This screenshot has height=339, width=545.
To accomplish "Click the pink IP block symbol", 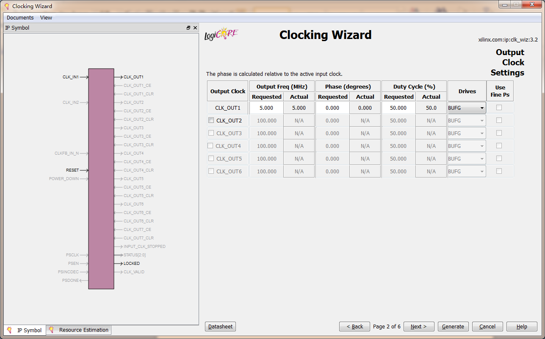I will click(x=101, y=178).
